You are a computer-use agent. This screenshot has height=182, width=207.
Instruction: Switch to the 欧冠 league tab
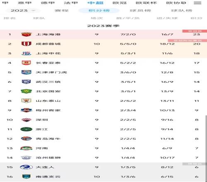click(x=120, y=3)
